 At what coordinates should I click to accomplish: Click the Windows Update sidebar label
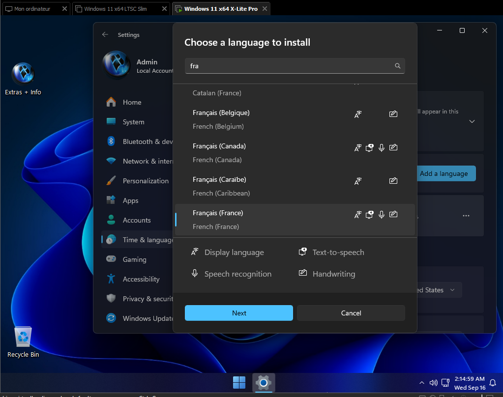point(148,318)
